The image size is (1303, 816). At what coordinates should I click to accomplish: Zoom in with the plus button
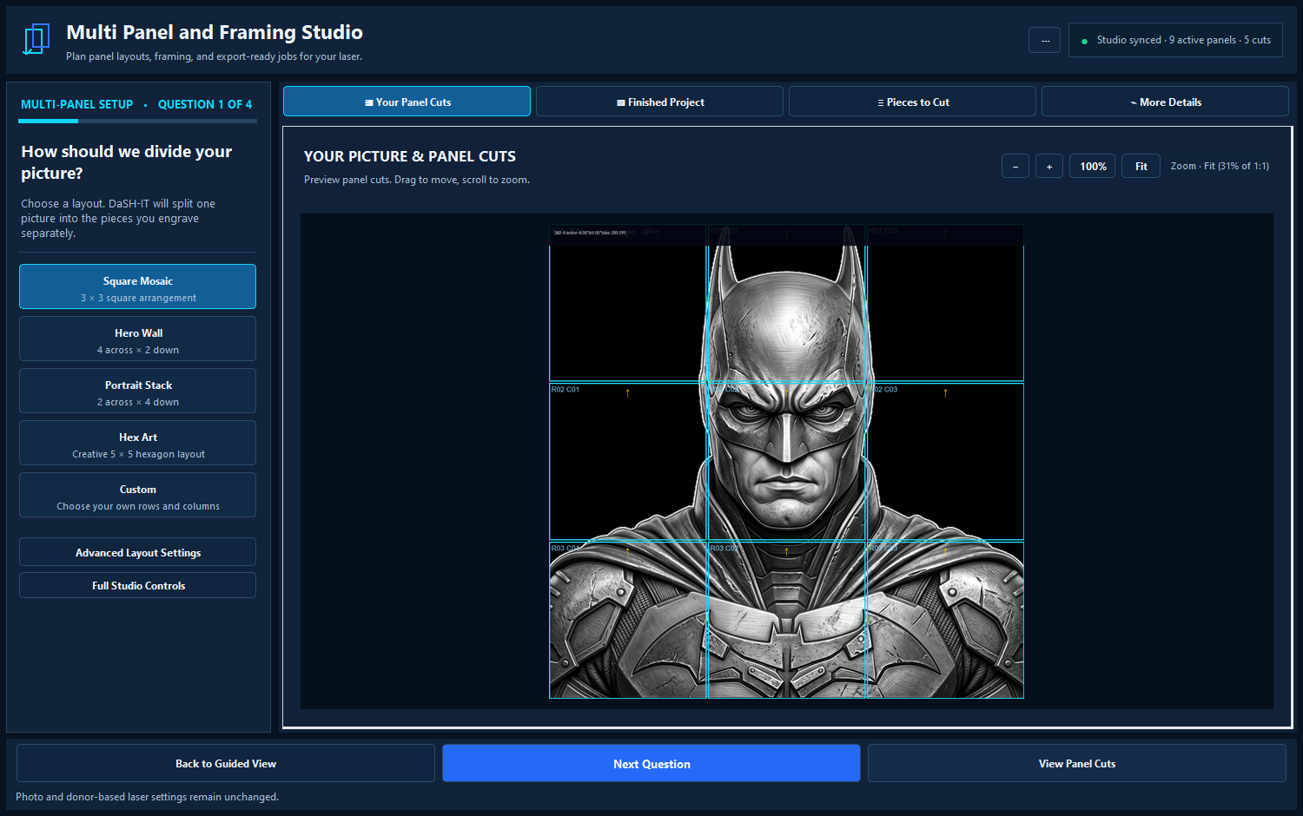coord(1049,166)
